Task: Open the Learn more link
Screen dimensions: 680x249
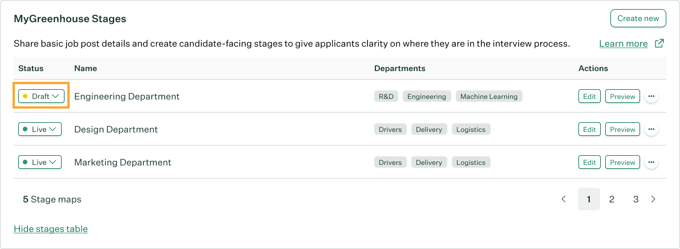Action: tap(623, 44)
